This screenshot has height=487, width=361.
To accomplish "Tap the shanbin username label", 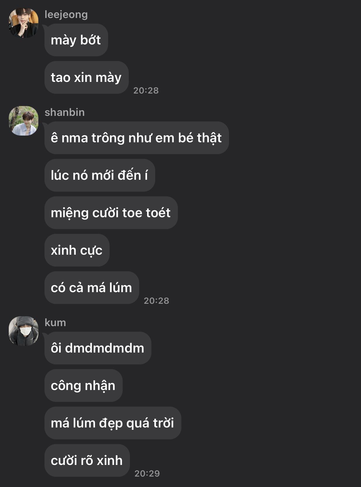I will click(x=65, y=112).
